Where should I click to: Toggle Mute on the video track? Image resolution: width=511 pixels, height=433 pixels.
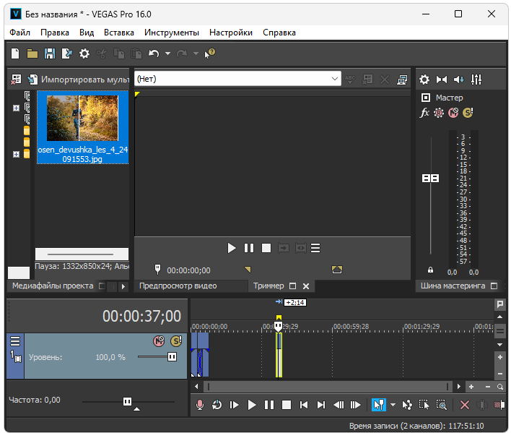coord(159,340)
